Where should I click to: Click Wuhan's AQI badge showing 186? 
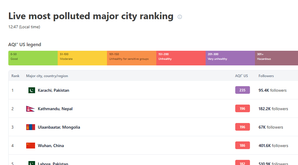click(242, 146)
